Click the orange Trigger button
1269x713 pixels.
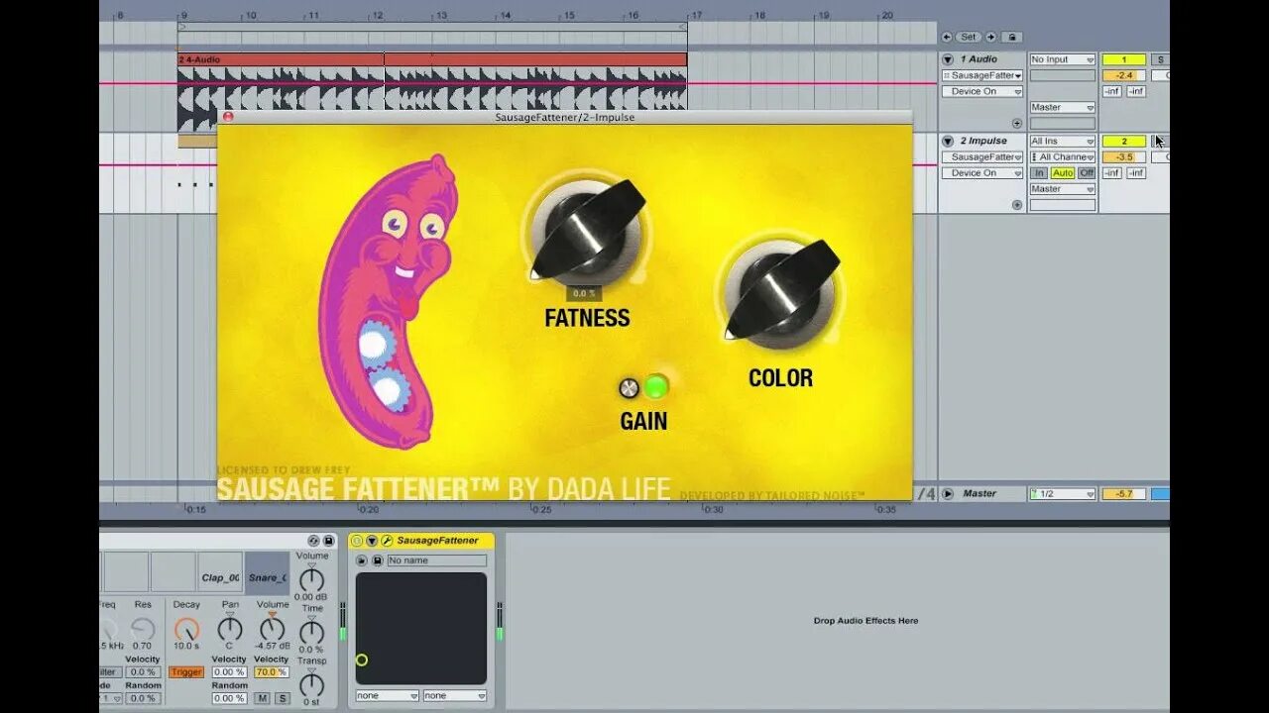186,672
